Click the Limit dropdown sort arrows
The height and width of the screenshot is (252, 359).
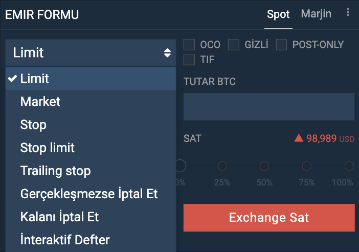167,53
